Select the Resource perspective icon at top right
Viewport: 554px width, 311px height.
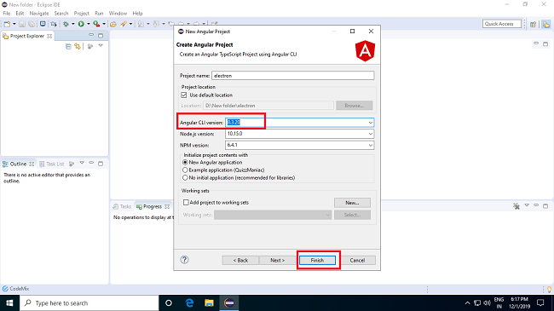(546, 24)
